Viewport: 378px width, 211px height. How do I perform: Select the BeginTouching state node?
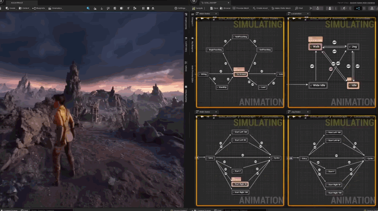pyautogui.click(x=214, y=50)
